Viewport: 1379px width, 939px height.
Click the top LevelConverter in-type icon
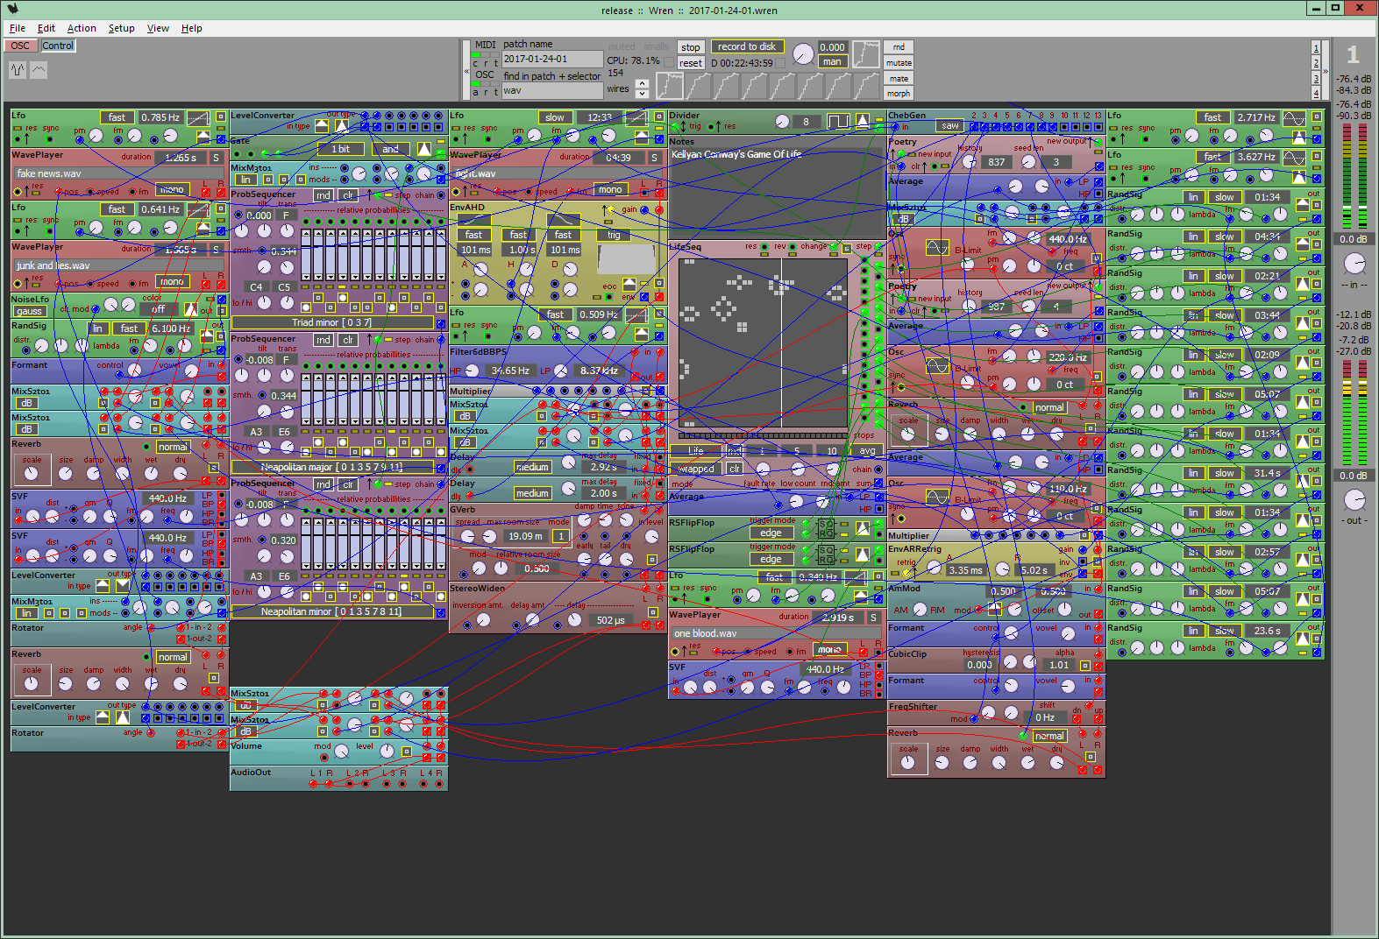[x=322, y=126]
